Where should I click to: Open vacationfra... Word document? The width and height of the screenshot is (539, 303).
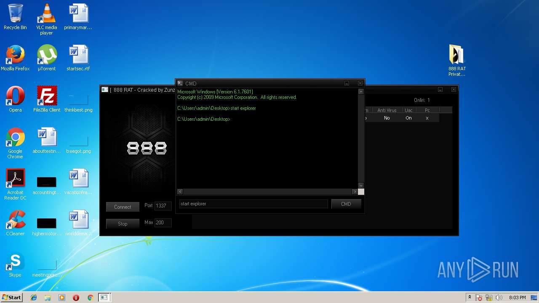(x=78, y=182)
